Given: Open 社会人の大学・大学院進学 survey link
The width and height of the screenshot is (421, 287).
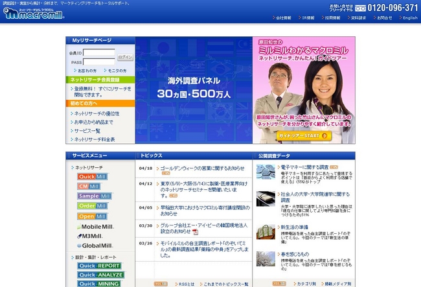Looking at the screenshot, I should 315,198.
